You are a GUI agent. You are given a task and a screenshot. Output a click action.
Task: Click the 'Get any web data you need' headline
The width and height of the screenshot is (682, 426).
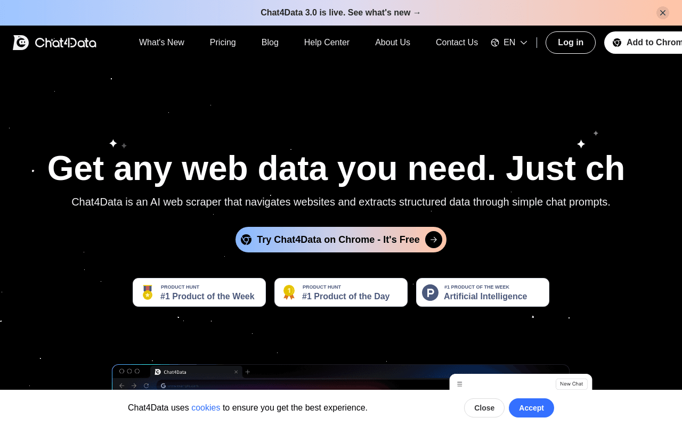pos(336,168)
